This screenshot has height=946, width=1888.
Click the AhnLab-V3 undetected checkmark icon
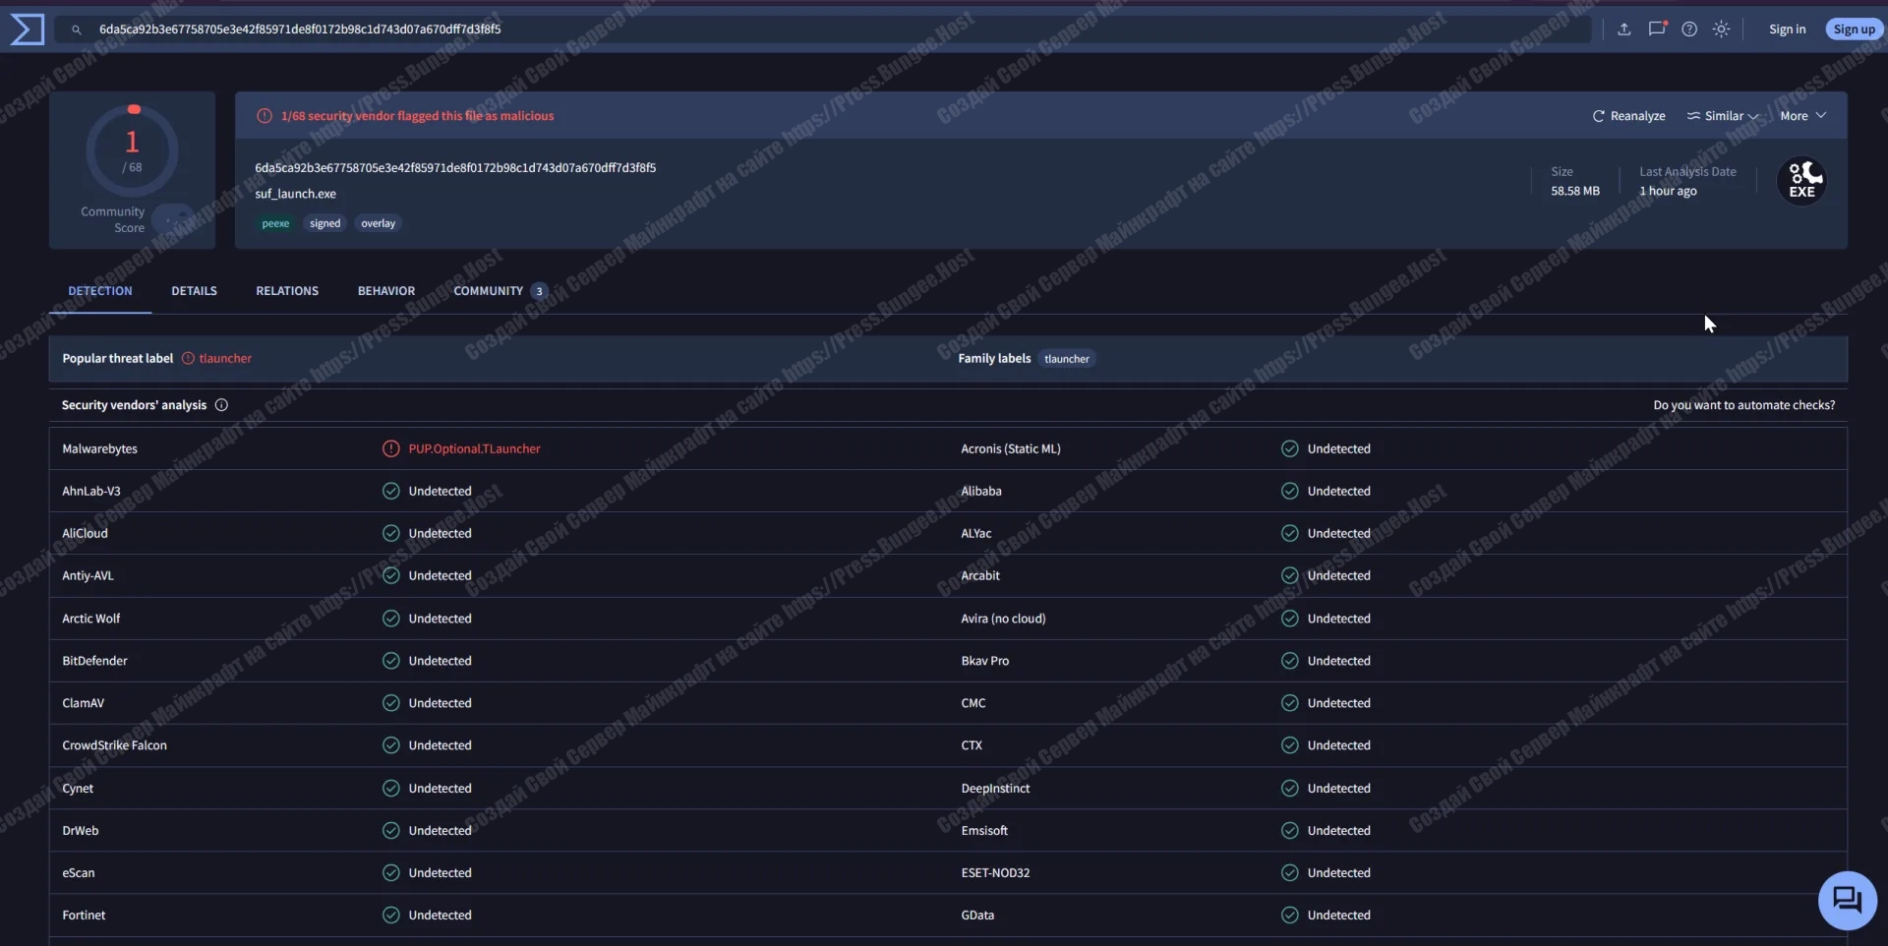(390, 492)
